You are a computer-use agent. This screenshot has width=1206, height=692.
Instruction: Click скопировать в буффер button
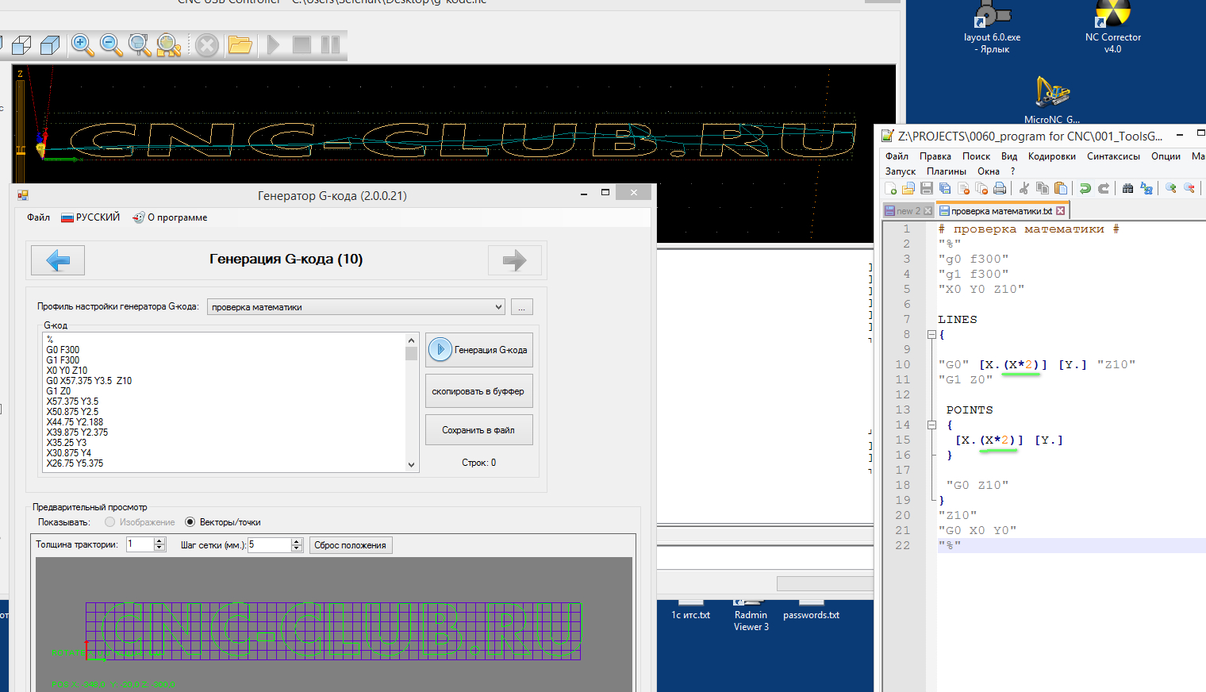(x=479, y=391)
